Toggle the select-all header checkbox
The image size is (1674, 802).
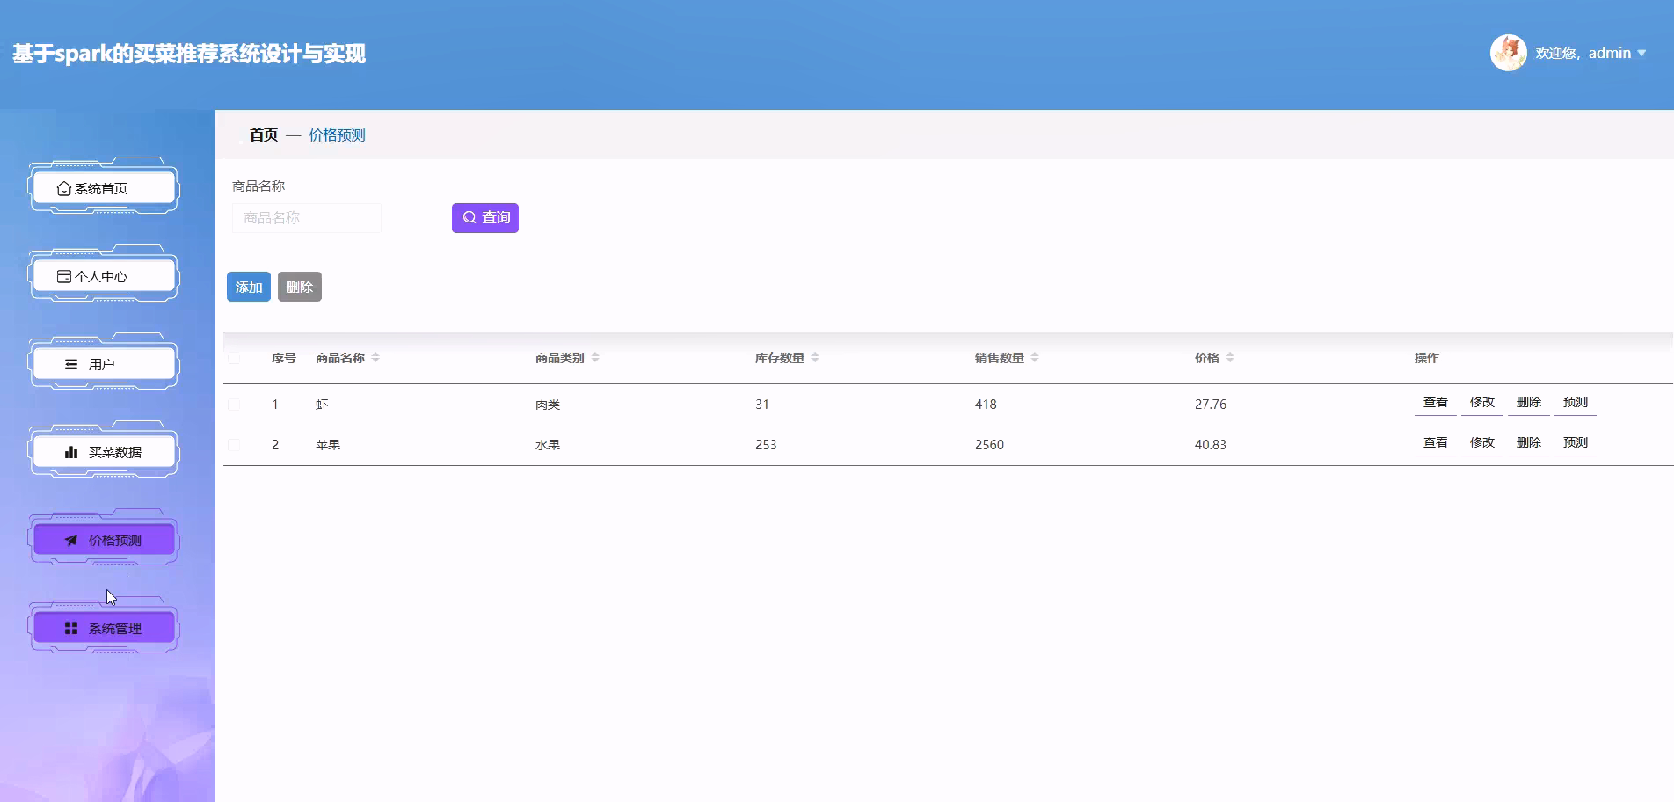tap(234, 358)
